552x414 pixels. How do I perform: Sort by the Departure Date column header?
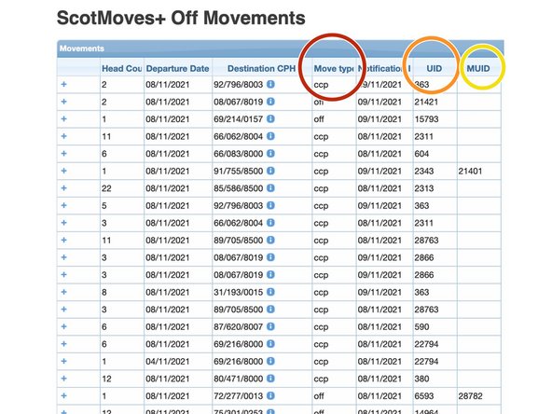177,68
